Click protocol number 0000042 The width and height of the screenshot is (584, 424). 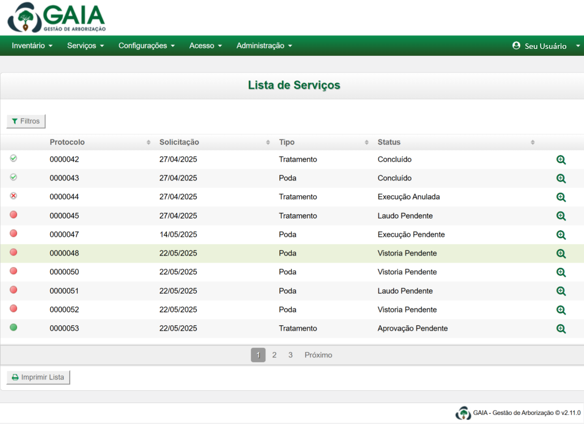coord(64,159)
